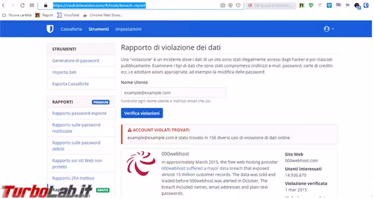Click the 'Utenti interessati' label
Image resolution: width=374 pixels, height=199 pixels.
point(303,169)
